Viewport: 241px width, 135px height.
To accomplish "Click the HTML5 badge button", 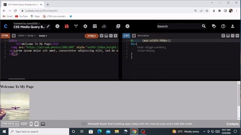I will [92, 36].
